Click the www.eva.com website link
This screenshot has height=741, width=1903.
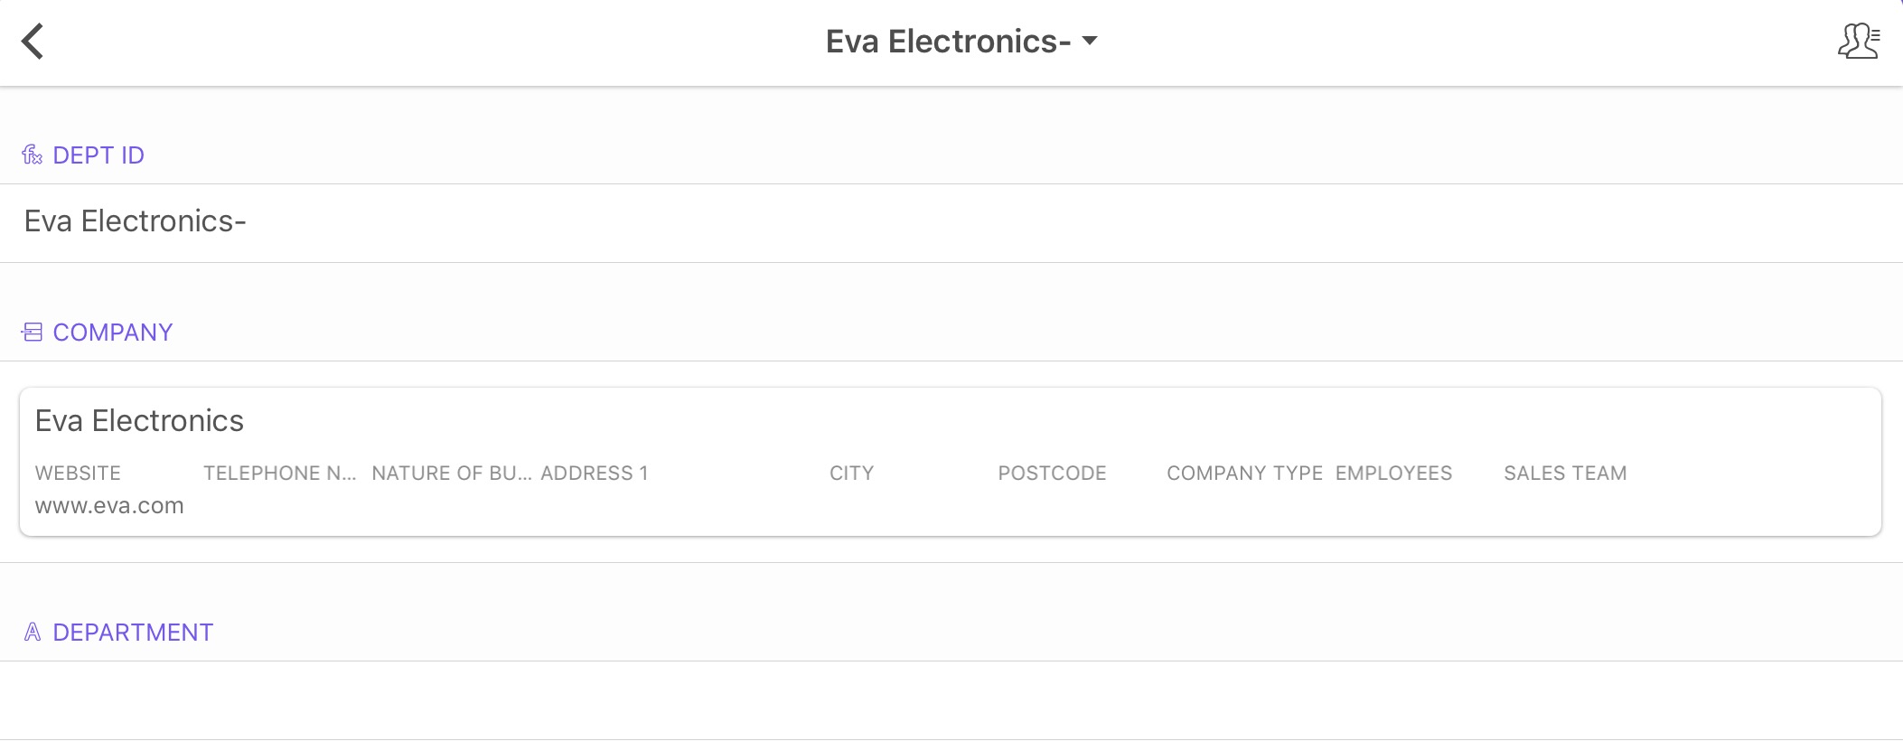pyautogui.click(x=109, y=506)
